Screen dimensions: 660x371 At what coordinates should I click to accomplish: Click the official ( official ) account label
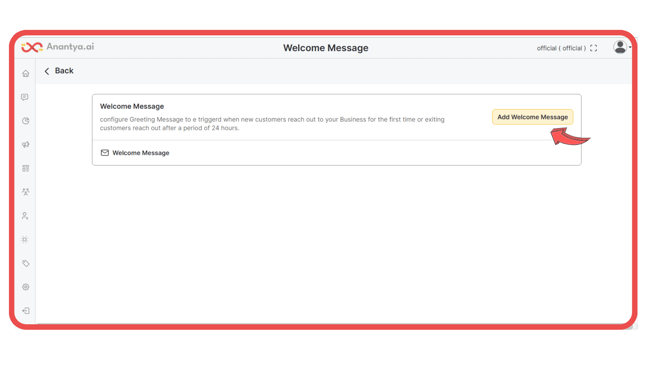click(561, 48)
